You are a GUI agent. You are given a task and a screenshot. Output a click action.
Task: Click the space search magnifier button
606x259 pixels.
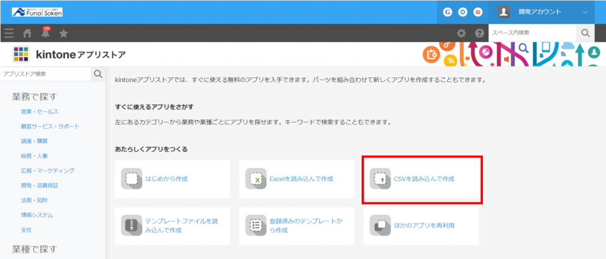(x=585, y=33)
